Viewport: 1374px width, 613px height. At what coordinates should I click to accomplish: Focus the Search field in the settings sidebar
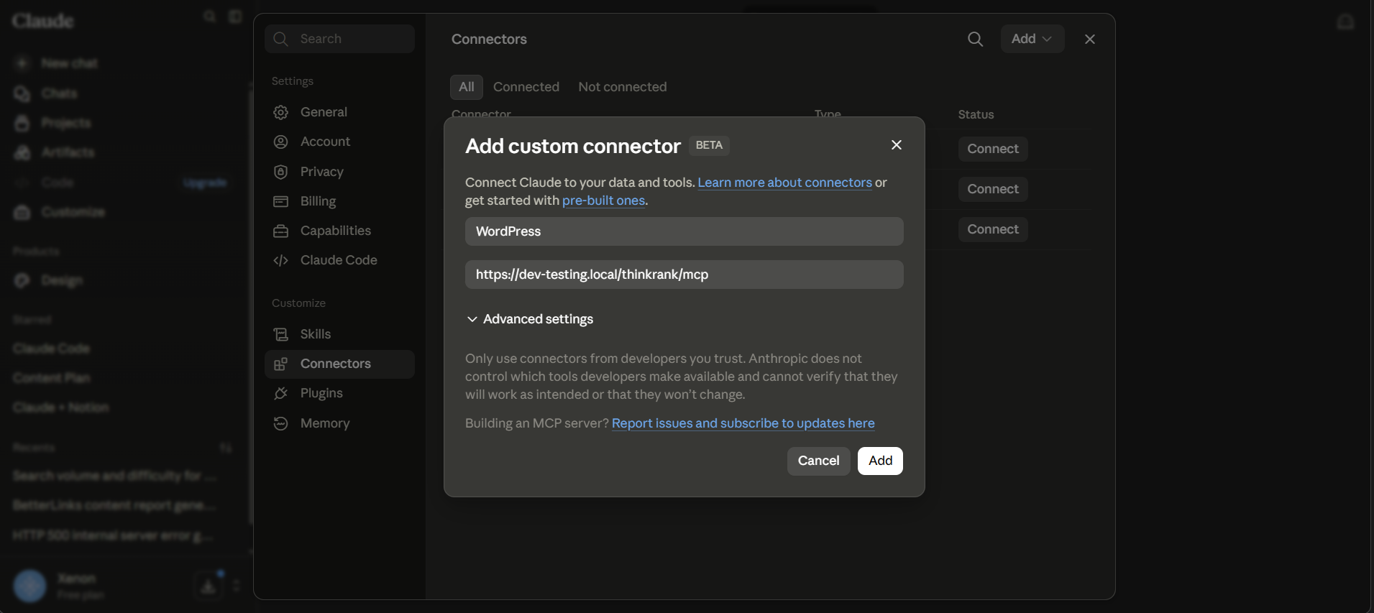tap(339, 39)
